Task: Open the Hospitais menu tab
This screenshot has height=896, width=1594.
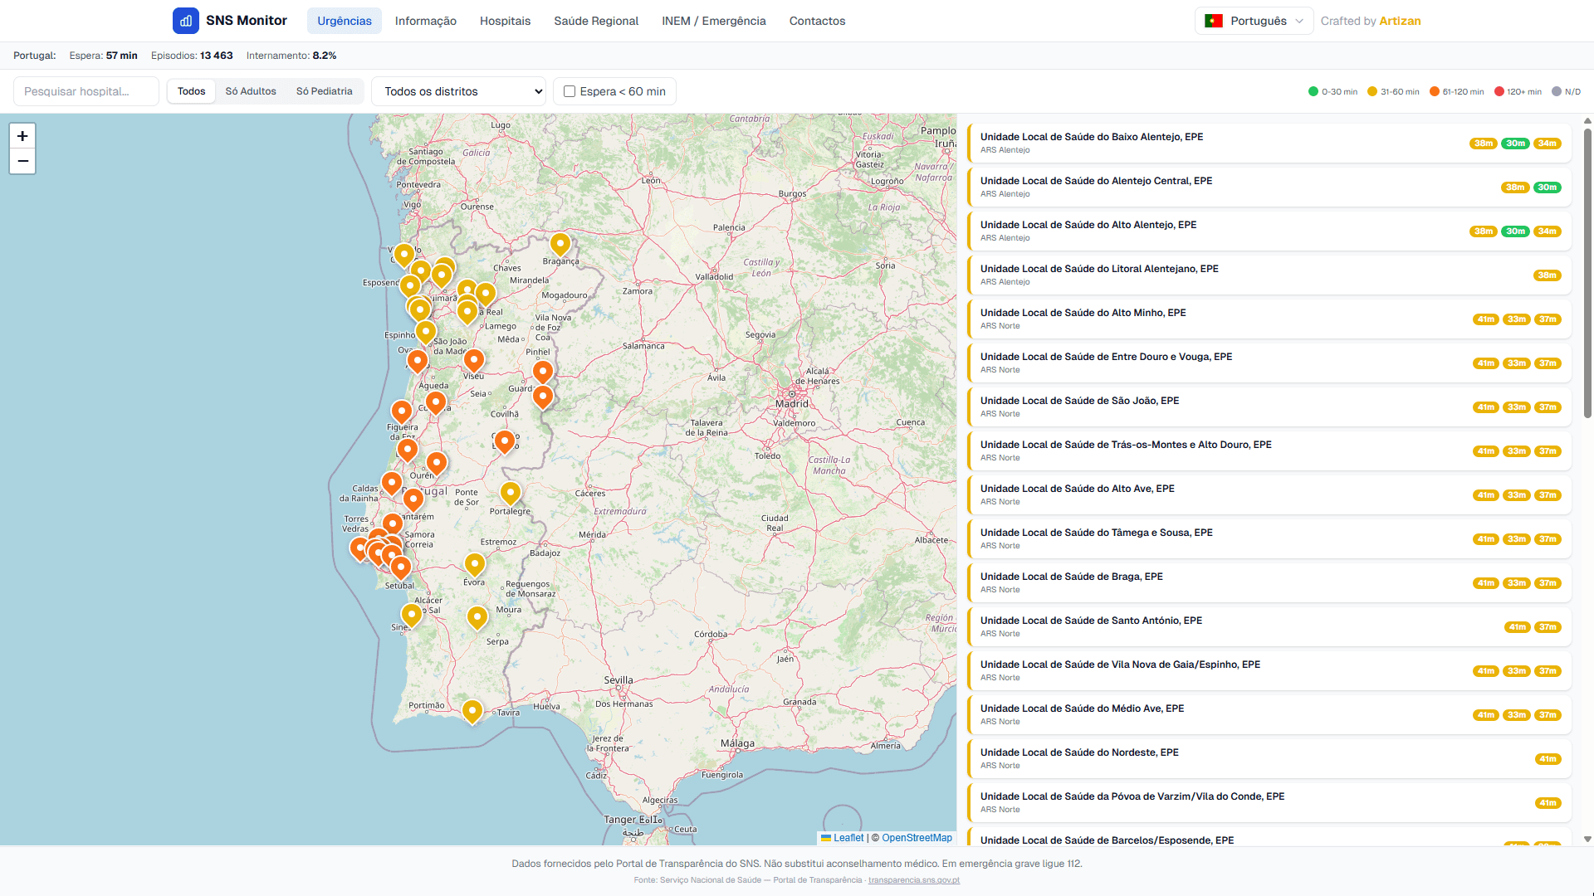Action: coord(505,21)
